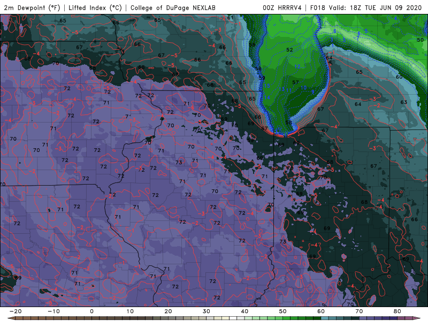Click the "College of DuPage NEXLAB" header text
Screen dimensions: 428x321
click(173, 8)
